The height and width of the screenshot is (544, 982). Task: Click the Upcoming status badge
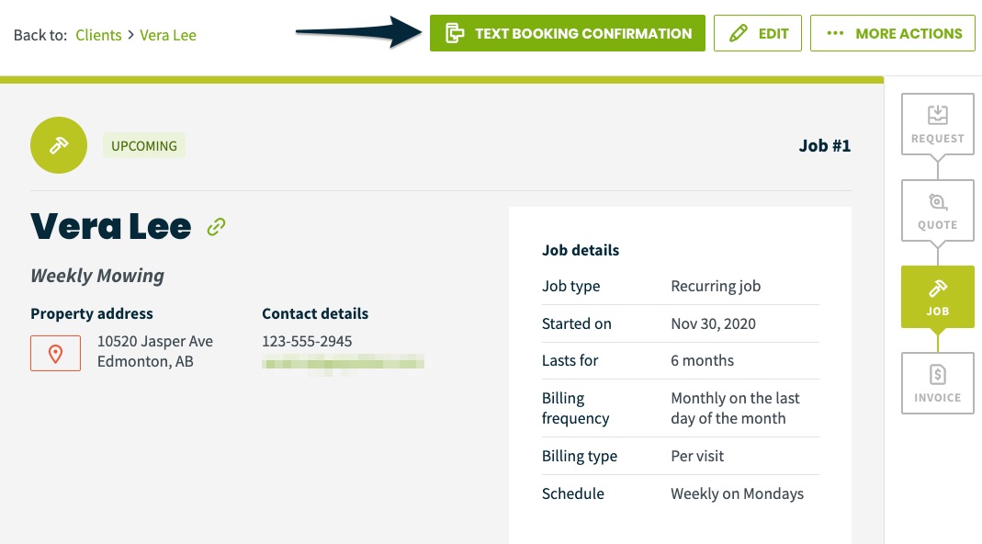pos(144,145)
